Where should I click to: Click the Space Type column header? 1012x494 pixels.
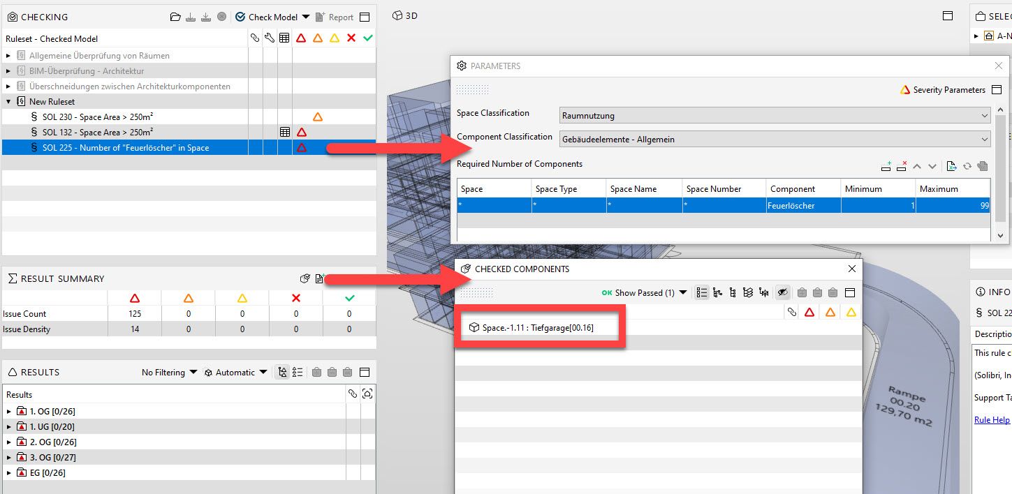coord(569,189)
